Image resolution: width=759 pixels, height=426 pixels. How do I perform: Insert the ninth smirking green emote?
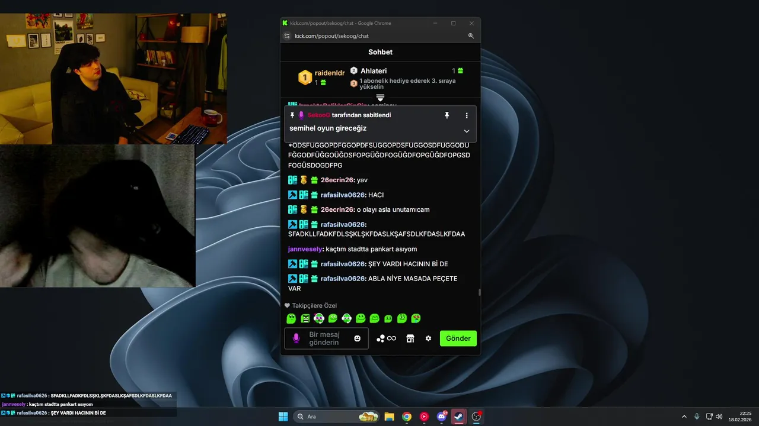[x=402, y=318]
